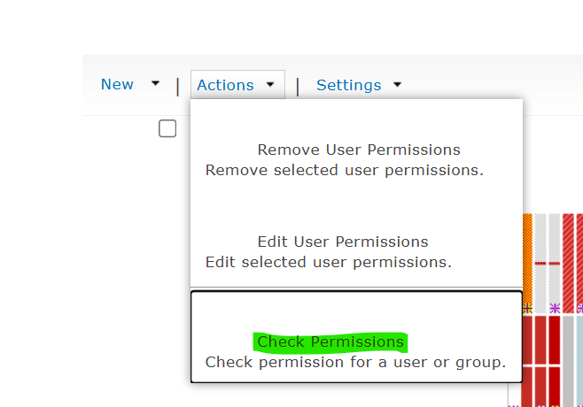This screenshot has width=583, height=407.
Task: Click 'Remove selected user permissions' description text
Action: coord(344,170)
